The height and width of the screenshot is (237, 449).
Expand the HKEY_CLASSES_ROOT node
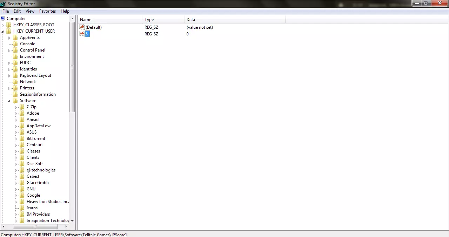[x=3, y=25]
